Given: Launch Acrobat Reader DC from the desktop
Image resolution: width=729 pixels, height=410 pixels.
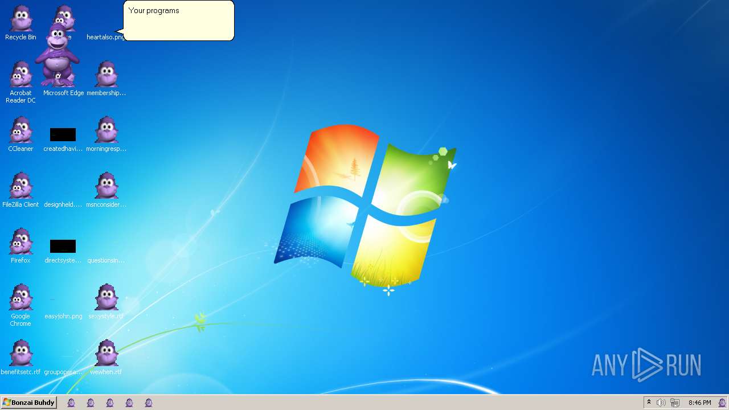Looking at the screenshot, I should 21,82.
